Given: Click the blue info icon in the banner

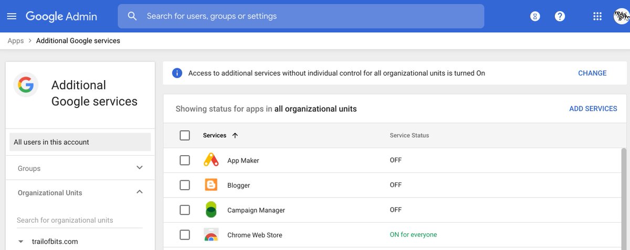Looking at the screenshot, I should [177, 73].
